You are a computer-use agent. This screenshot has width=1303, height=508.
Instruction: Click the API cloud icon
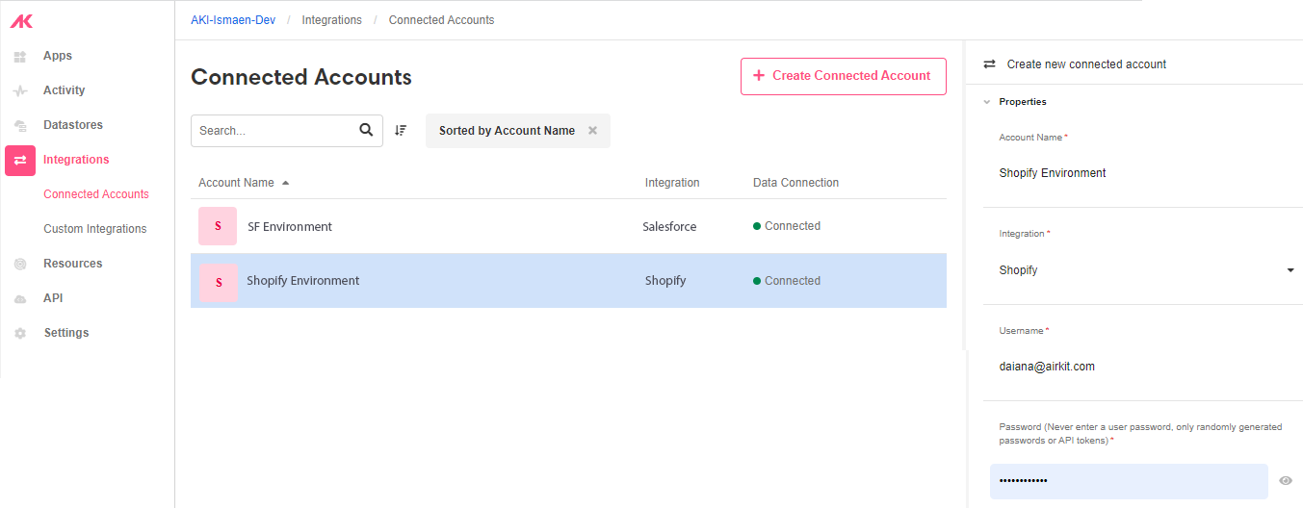[20, 299]
